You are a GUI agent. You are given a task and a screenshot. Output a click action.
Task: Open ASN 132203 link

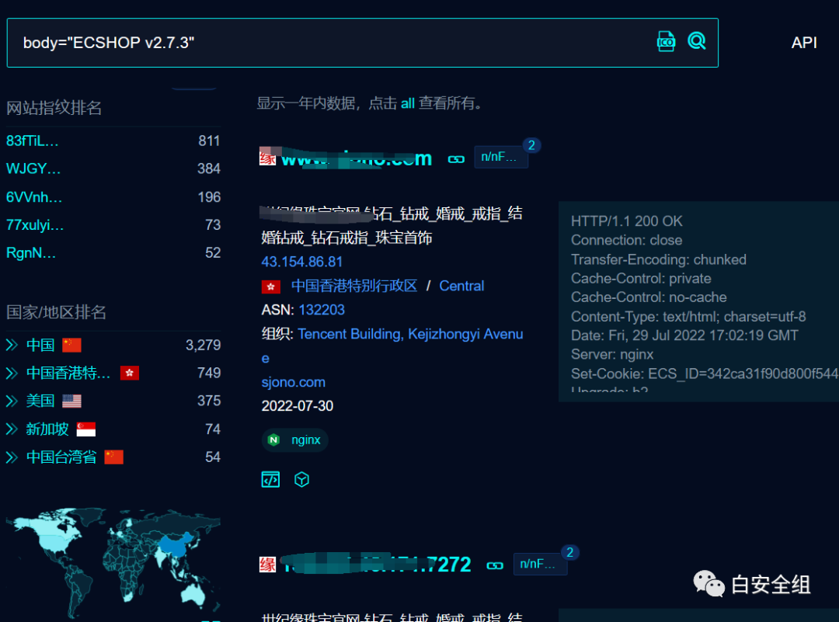click(x=322, y=310)
